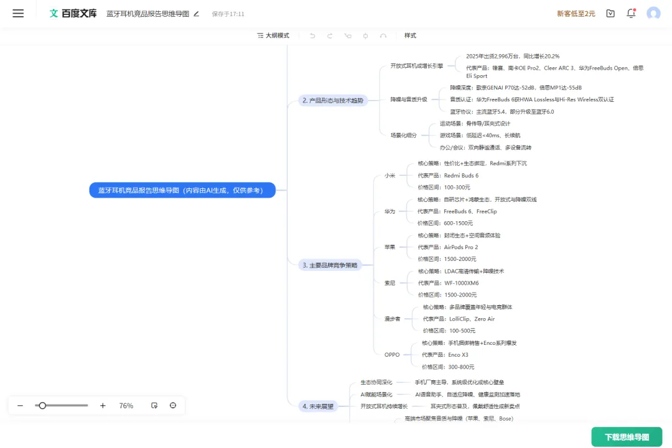Select the 降噪与音质升级 node

pos(408,99)
